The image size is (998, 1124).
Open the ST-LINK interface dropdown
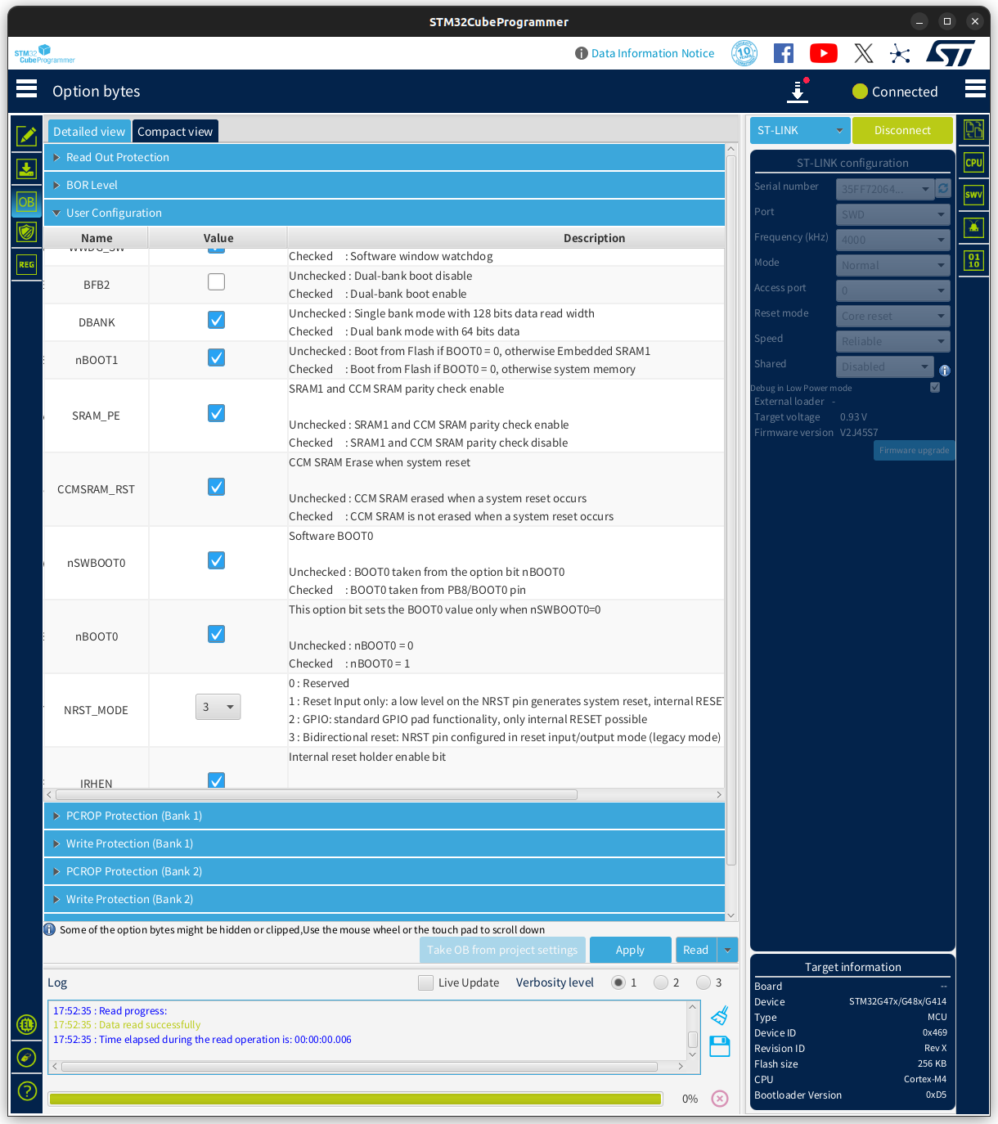800,130
